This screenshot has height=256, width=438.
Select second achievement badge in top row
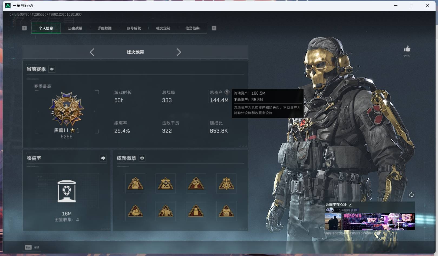(166, 183)
